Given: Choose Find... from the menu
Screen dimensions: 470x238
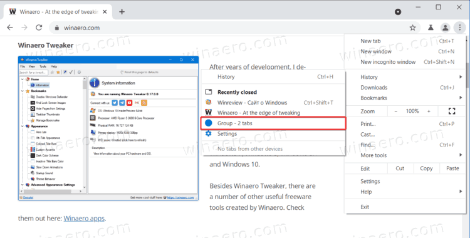Looking at the screenshot, I should pyautogui.click(x=405, y=145).
